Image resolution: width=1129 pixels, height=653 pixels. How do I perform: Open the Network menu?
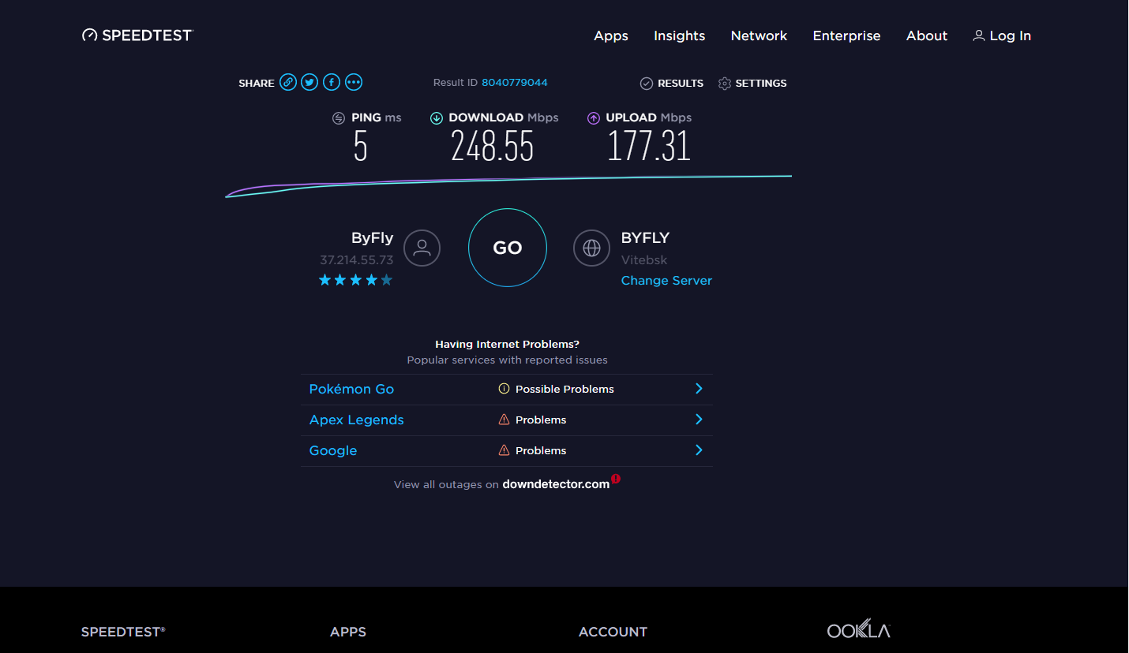point(759,35)
